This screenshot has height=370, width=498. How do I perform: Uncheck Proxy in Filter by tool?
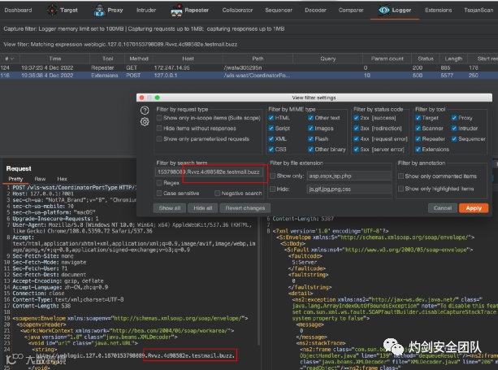coord(454,118)
